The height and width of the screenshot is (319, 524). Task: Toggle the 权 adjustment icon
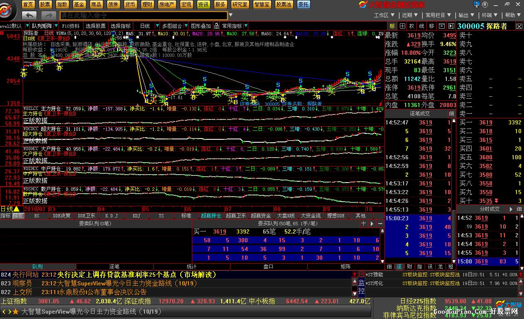pos(412,26)
